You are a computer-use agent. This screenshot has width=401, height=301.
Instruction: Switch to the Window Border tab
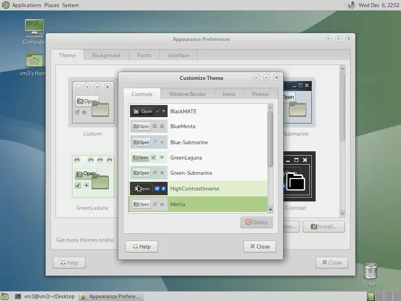point(188,94)
